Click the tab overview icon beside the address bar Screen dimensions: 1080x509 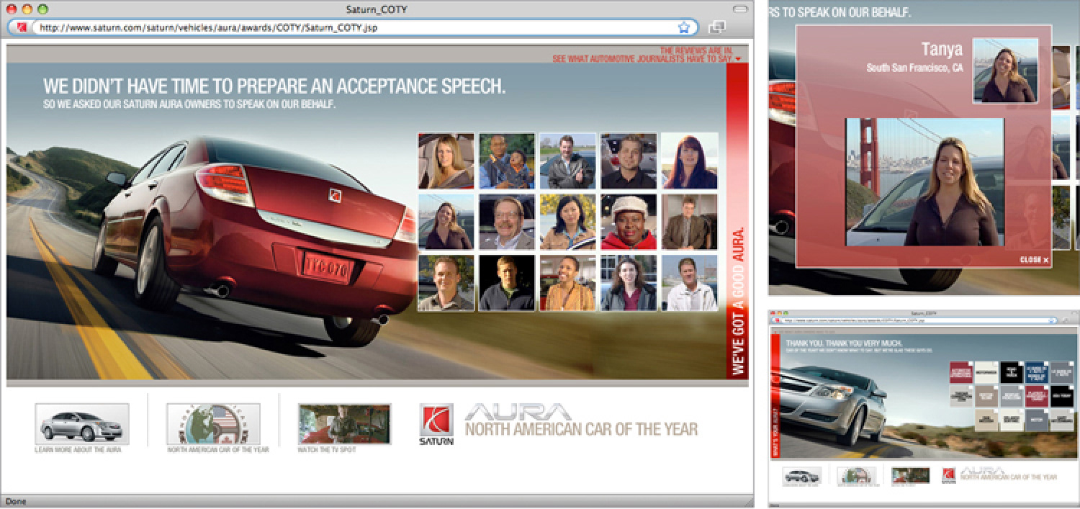click(x=716, y=27)
